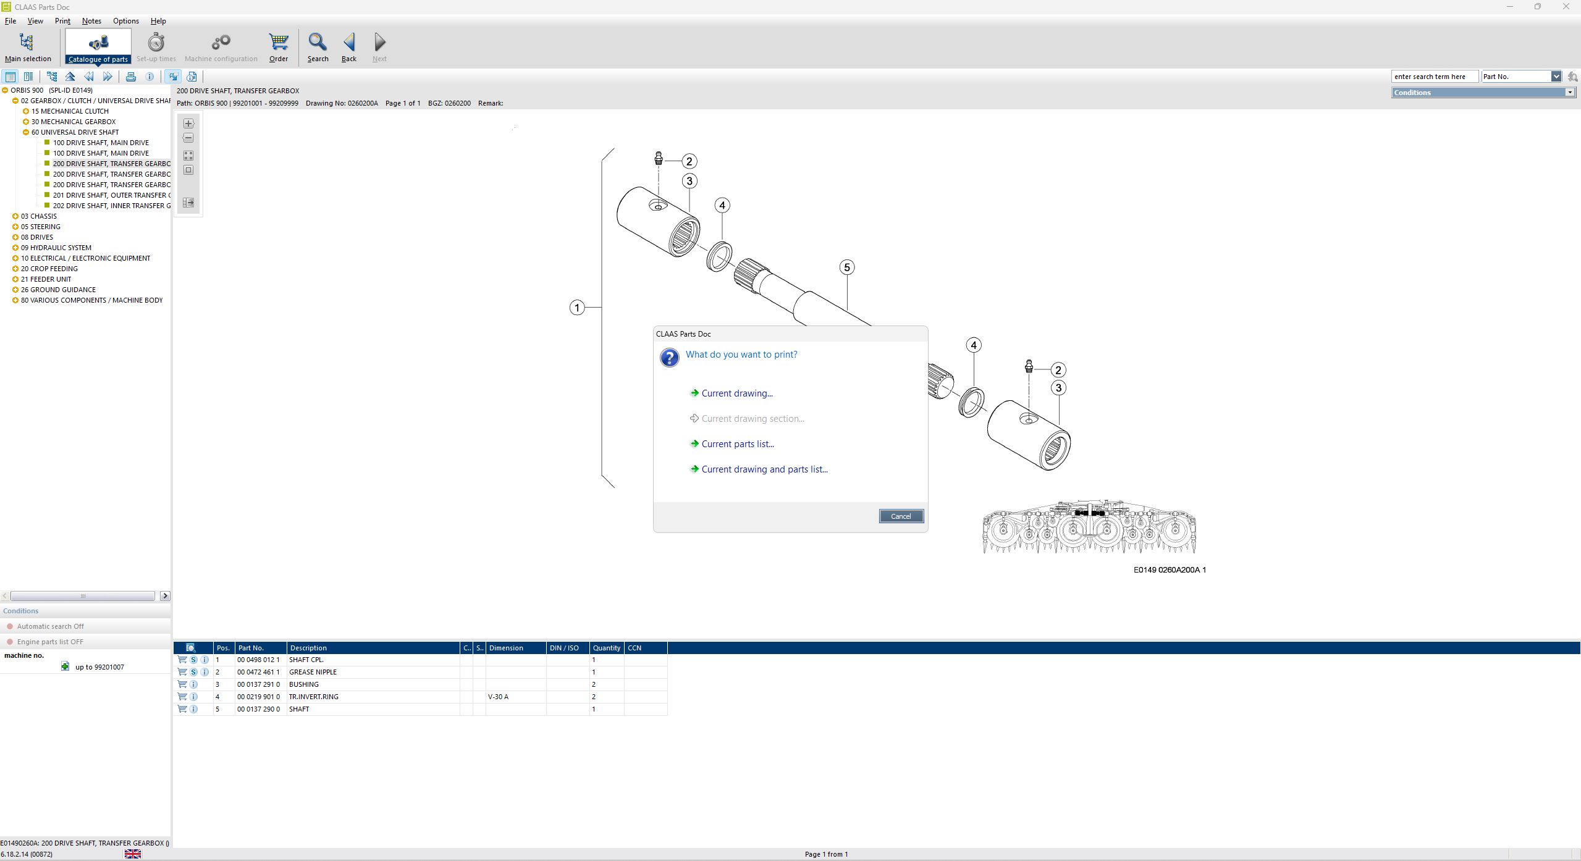Viewport: 1581px width, 861px height.
Task: Click the Quantity column header
Action: pyautogui.click(x=607, y=648)
